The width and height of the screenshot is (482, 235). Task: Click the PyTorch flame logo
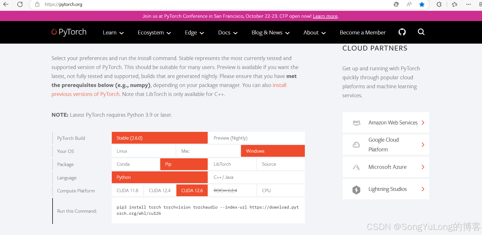(x=54, y=32)
